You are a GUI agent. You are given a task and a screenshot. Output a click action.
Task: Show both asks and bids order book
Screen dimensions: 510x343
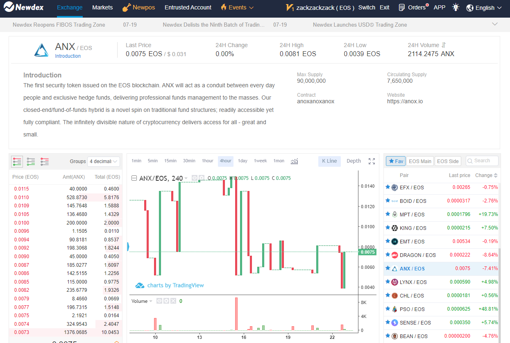17,161
